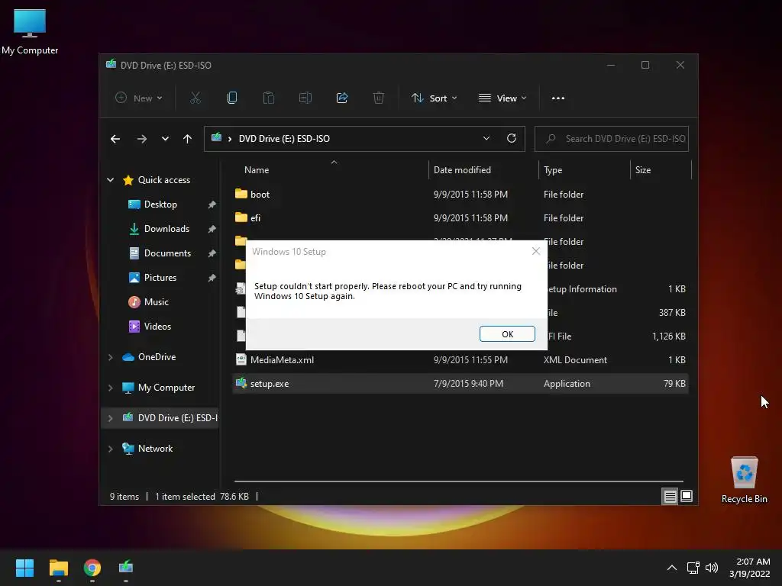Unpin Desktop via its pin icon

212,204
